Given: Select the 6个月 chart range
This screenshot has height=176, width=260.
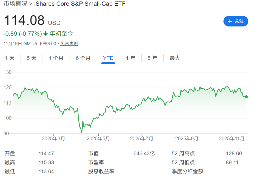Looking at the screenshot, I should (x=83, y=58).
